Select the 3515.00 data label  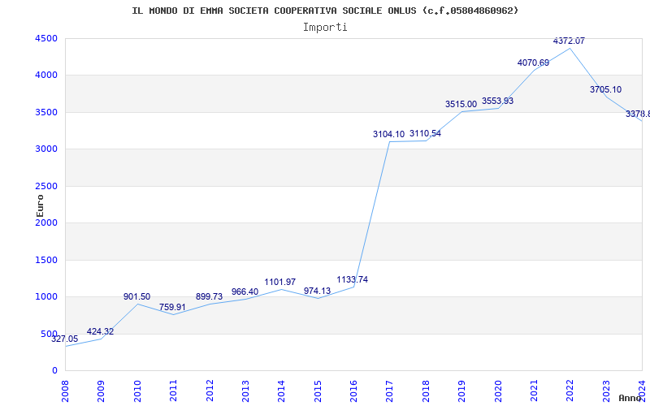click(461, 105)
